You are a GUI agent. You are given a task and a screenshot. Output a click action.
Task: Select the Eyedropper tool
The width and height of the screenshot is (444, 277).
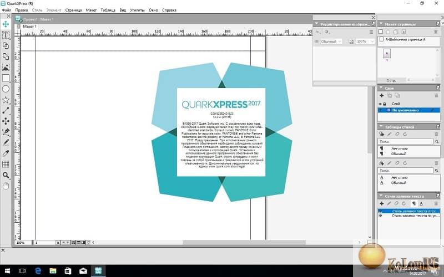pos(6,153)
